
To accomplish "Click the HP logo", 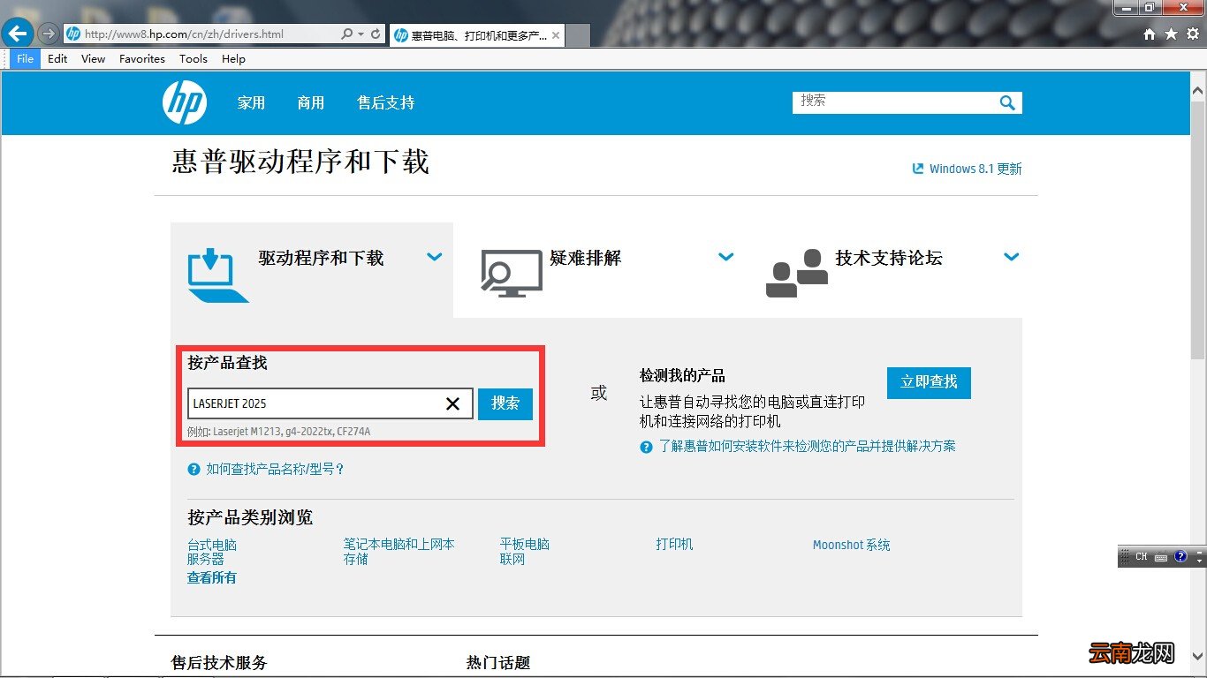I will pos(185,102).
